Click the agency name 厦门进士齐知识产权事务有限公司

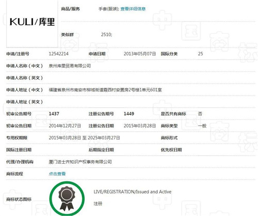(80, 162)
